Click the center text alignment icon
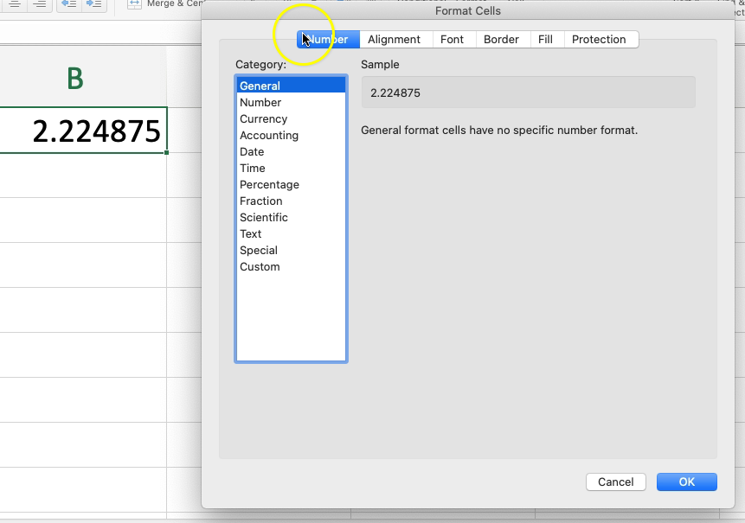This screenshot has width=745, height=523. 15,5
